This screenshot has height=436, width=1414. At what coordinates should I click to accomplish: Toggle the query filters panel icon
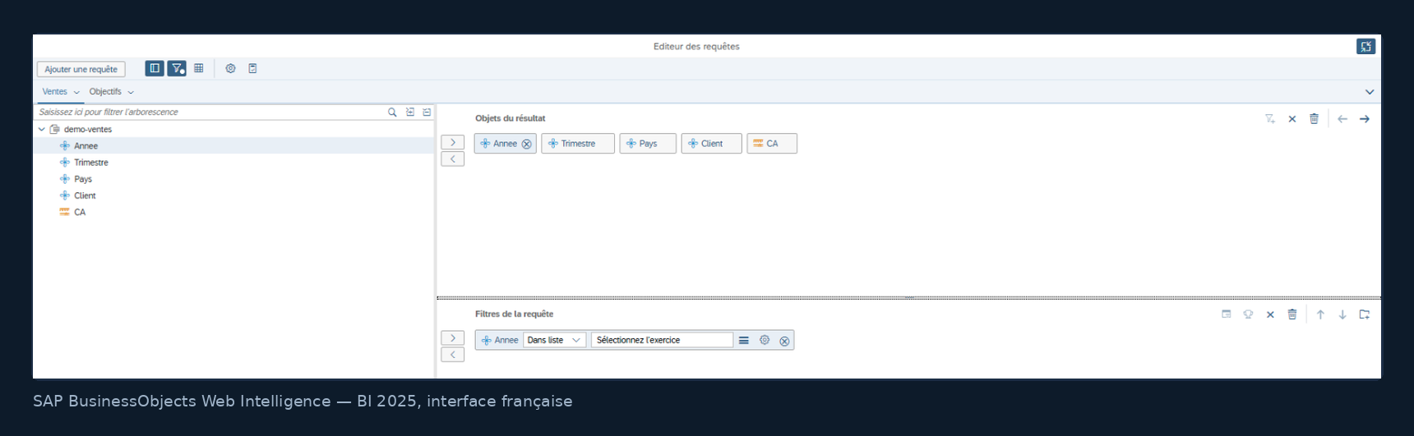[177, 68]
